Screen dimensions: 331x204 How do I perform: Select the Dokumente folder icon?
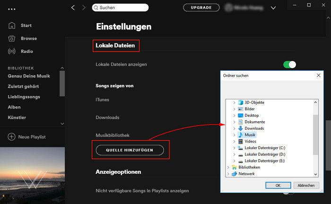[x=240, y=122]
